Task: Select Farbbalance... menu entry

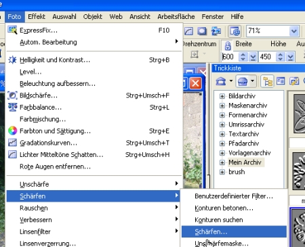Action: tap(94, 108)
